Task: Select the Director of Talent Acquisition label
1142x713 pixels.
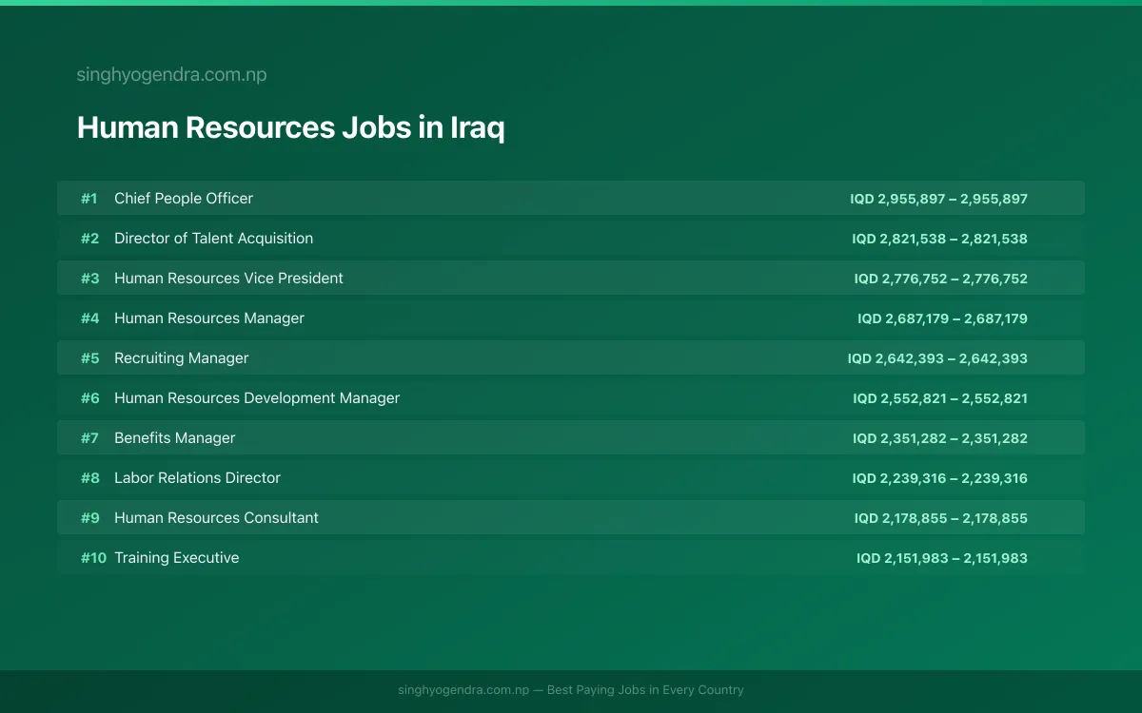Action: click(x=213, y=239)
